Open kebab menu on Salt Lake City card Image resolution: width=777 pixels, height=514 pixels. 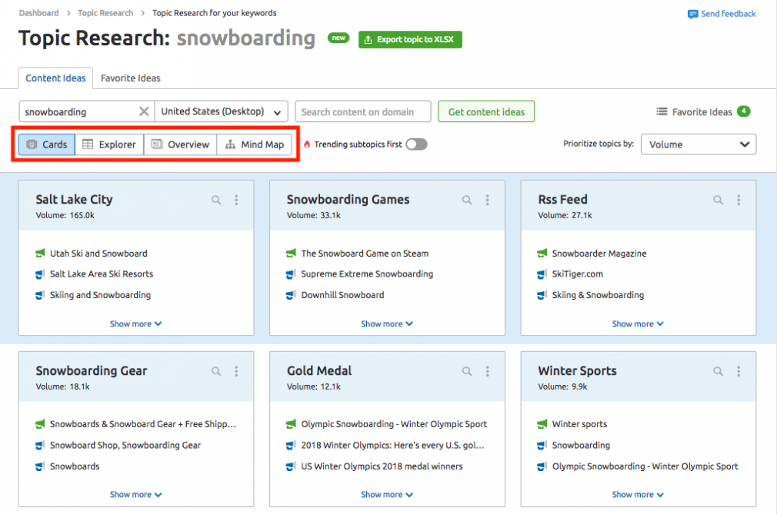pyautogui.click(x=236, y=200)
